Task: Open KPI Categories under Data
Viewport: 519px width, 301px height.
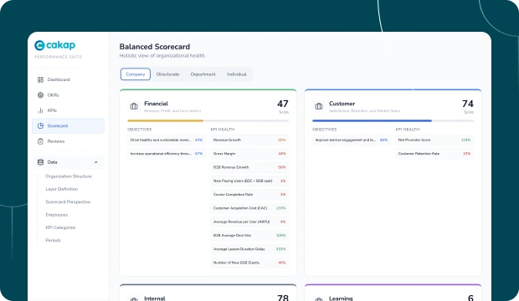Action: (x=60, y=227)
